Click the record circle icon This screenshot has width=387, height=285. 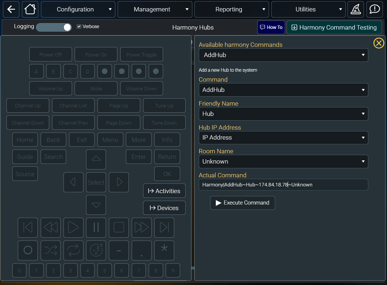point(28,250)
